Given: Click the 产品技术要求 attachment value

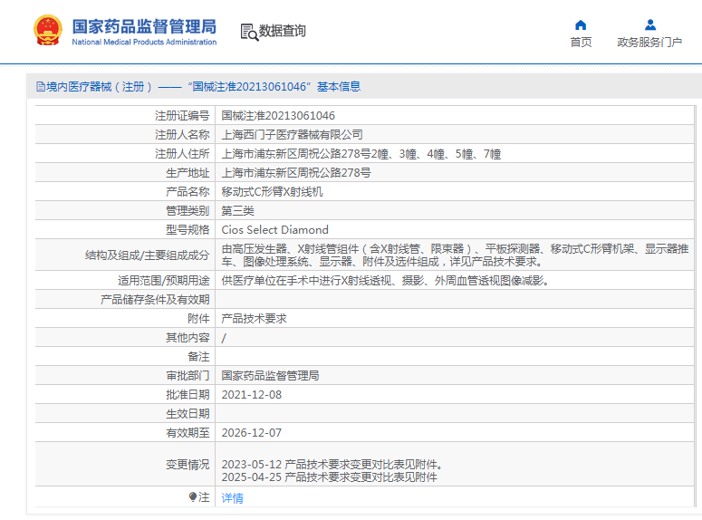Looking at the screenshot, I should coord(255,319).
